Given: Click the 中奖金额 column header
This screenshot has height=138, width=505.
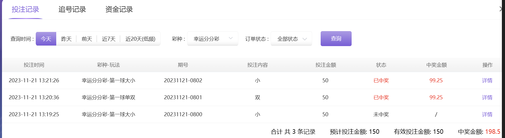Looking at the screenshot, I should [437, 65].
